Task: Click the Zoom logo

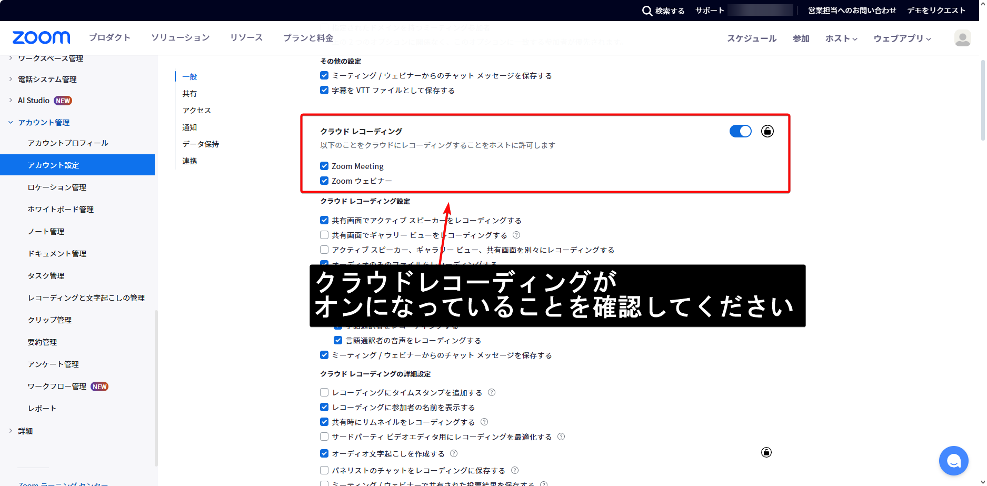Action: (x=41, y=38)
